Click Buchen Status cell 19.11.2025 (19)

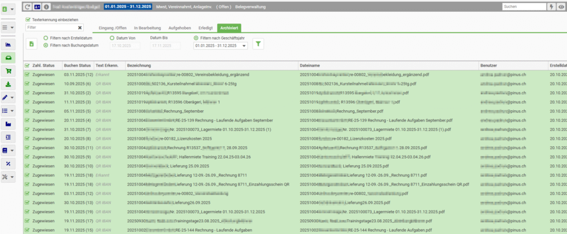point(78,212)
